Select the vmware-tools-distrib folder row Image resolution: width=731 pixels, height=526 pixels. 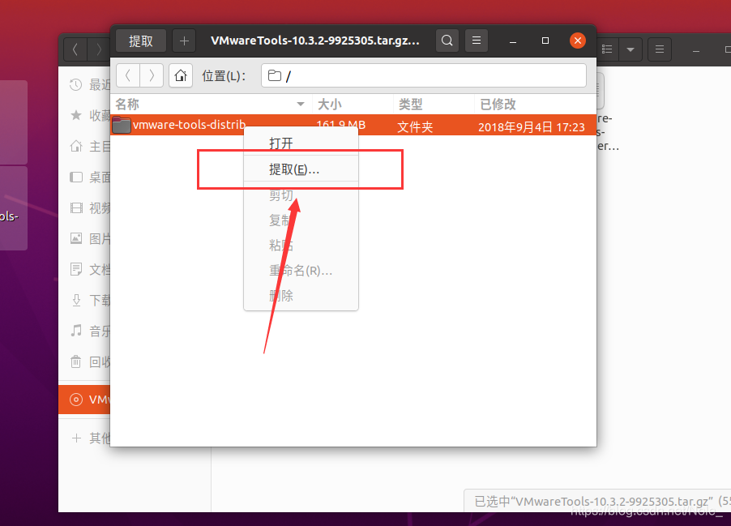click(x=353, y=125)
